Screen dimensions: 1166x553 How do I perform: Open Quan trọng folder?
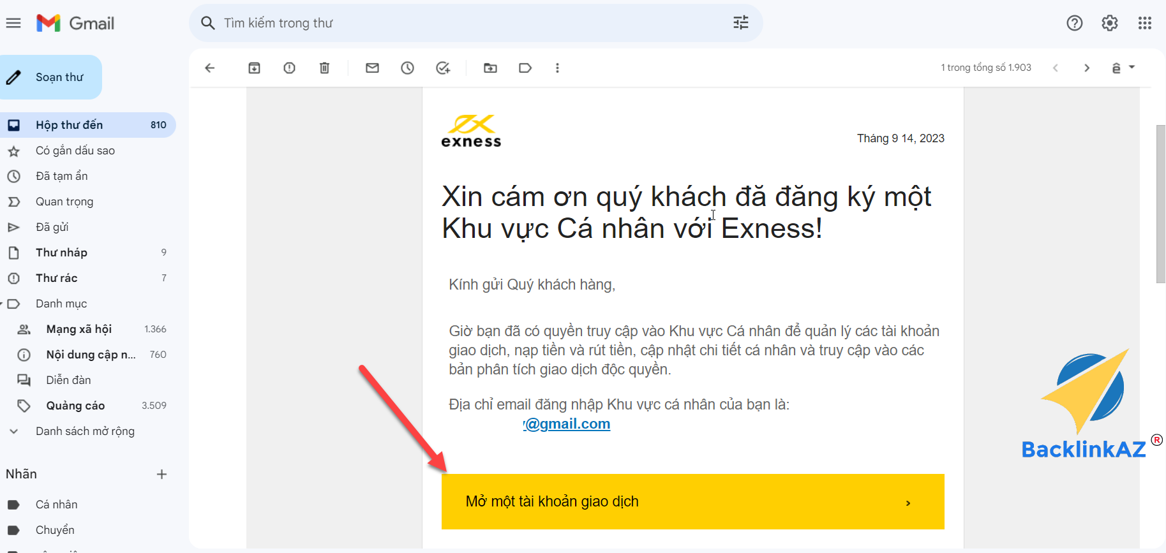(87, 202)
